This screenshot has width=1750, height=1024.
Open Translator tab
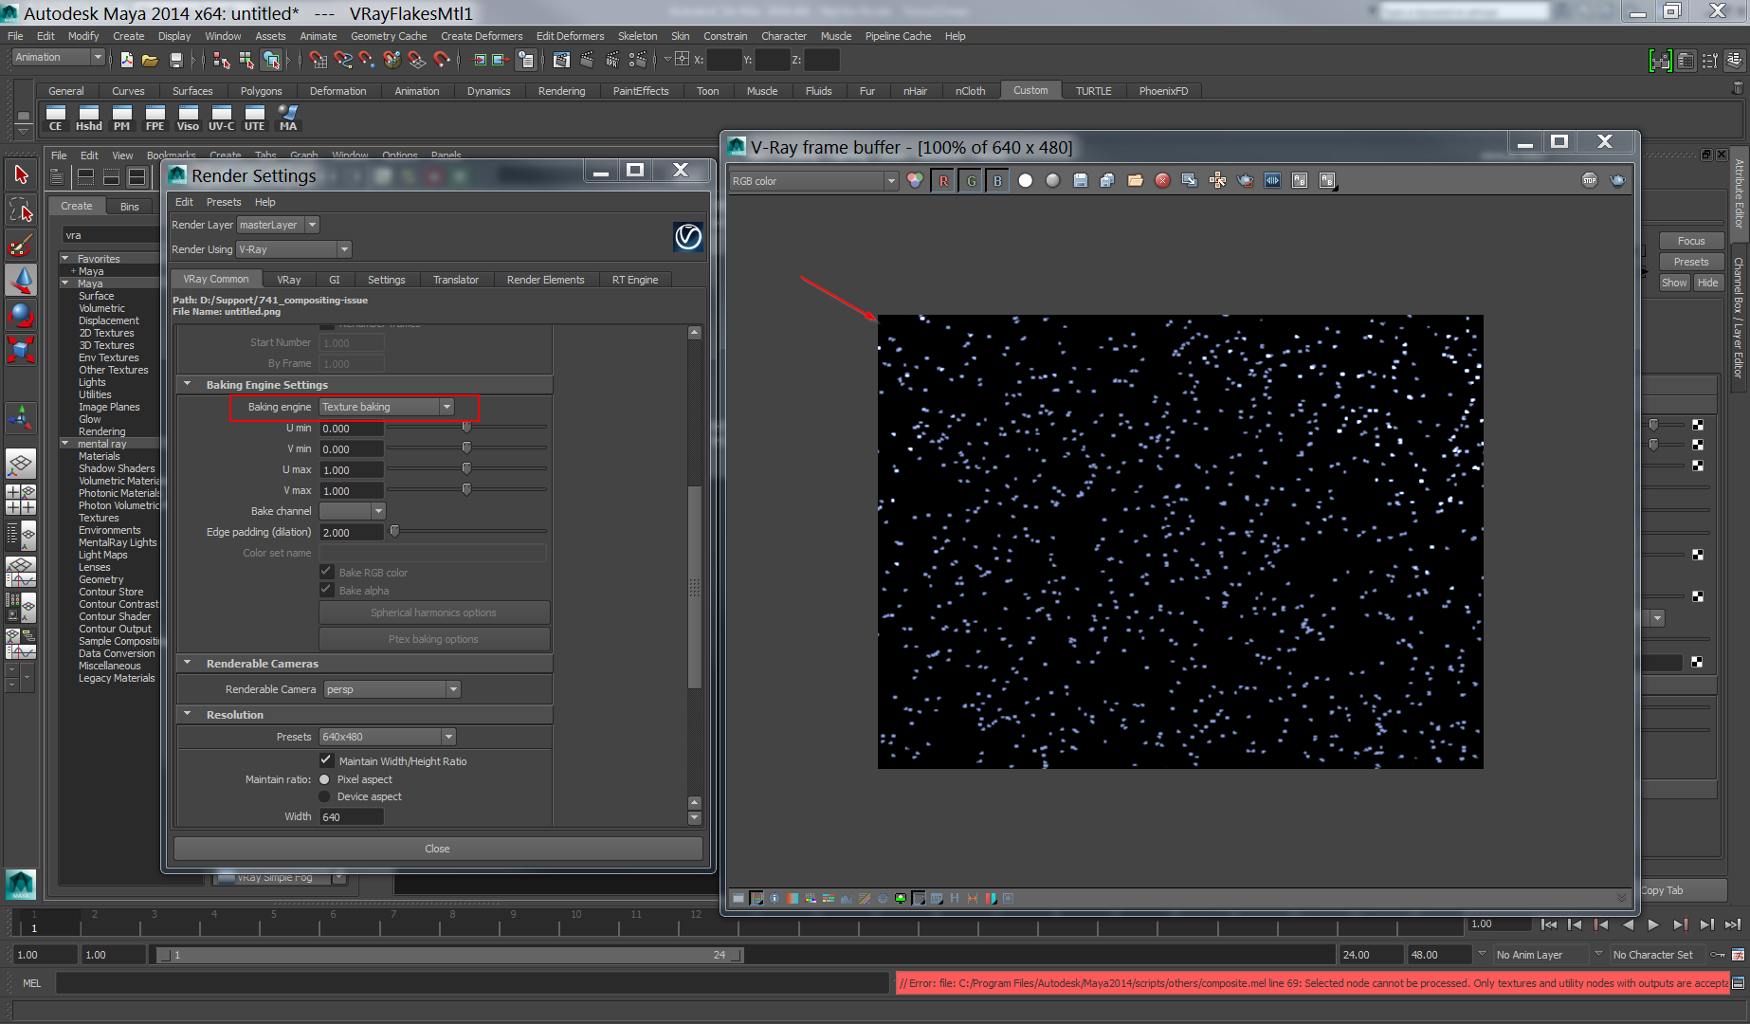point(455,280)
